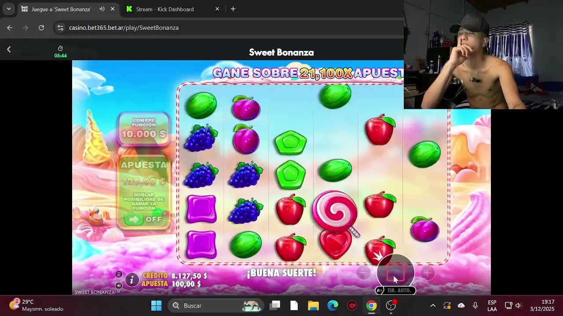Open Task View on taskbar

click(x=275, y=305)
